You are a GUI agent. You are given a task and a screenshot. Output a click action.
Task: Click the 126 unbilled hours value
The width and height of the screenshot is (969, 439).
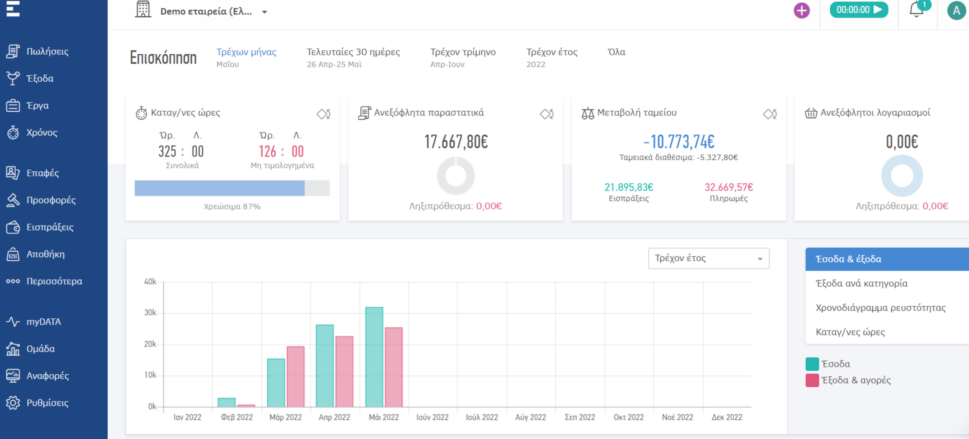point(267,151)
